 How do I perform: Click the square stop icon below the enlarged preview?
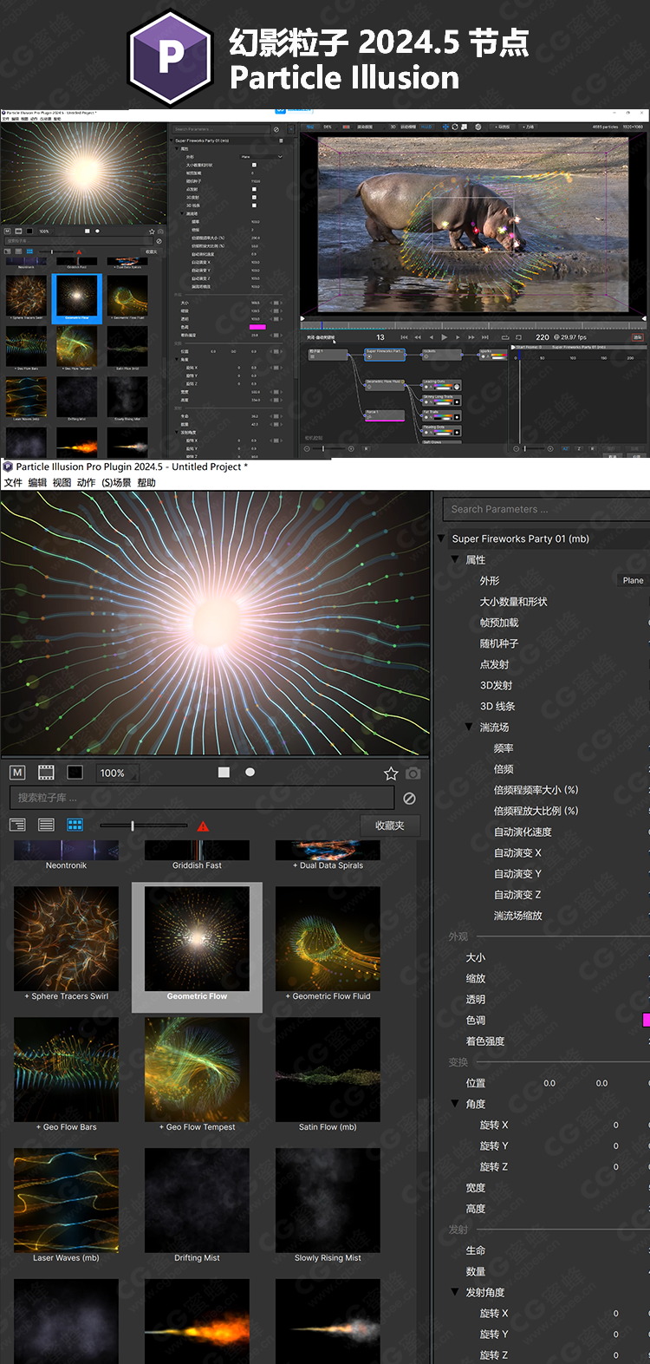pyautogui.click(x=224, y=772)
